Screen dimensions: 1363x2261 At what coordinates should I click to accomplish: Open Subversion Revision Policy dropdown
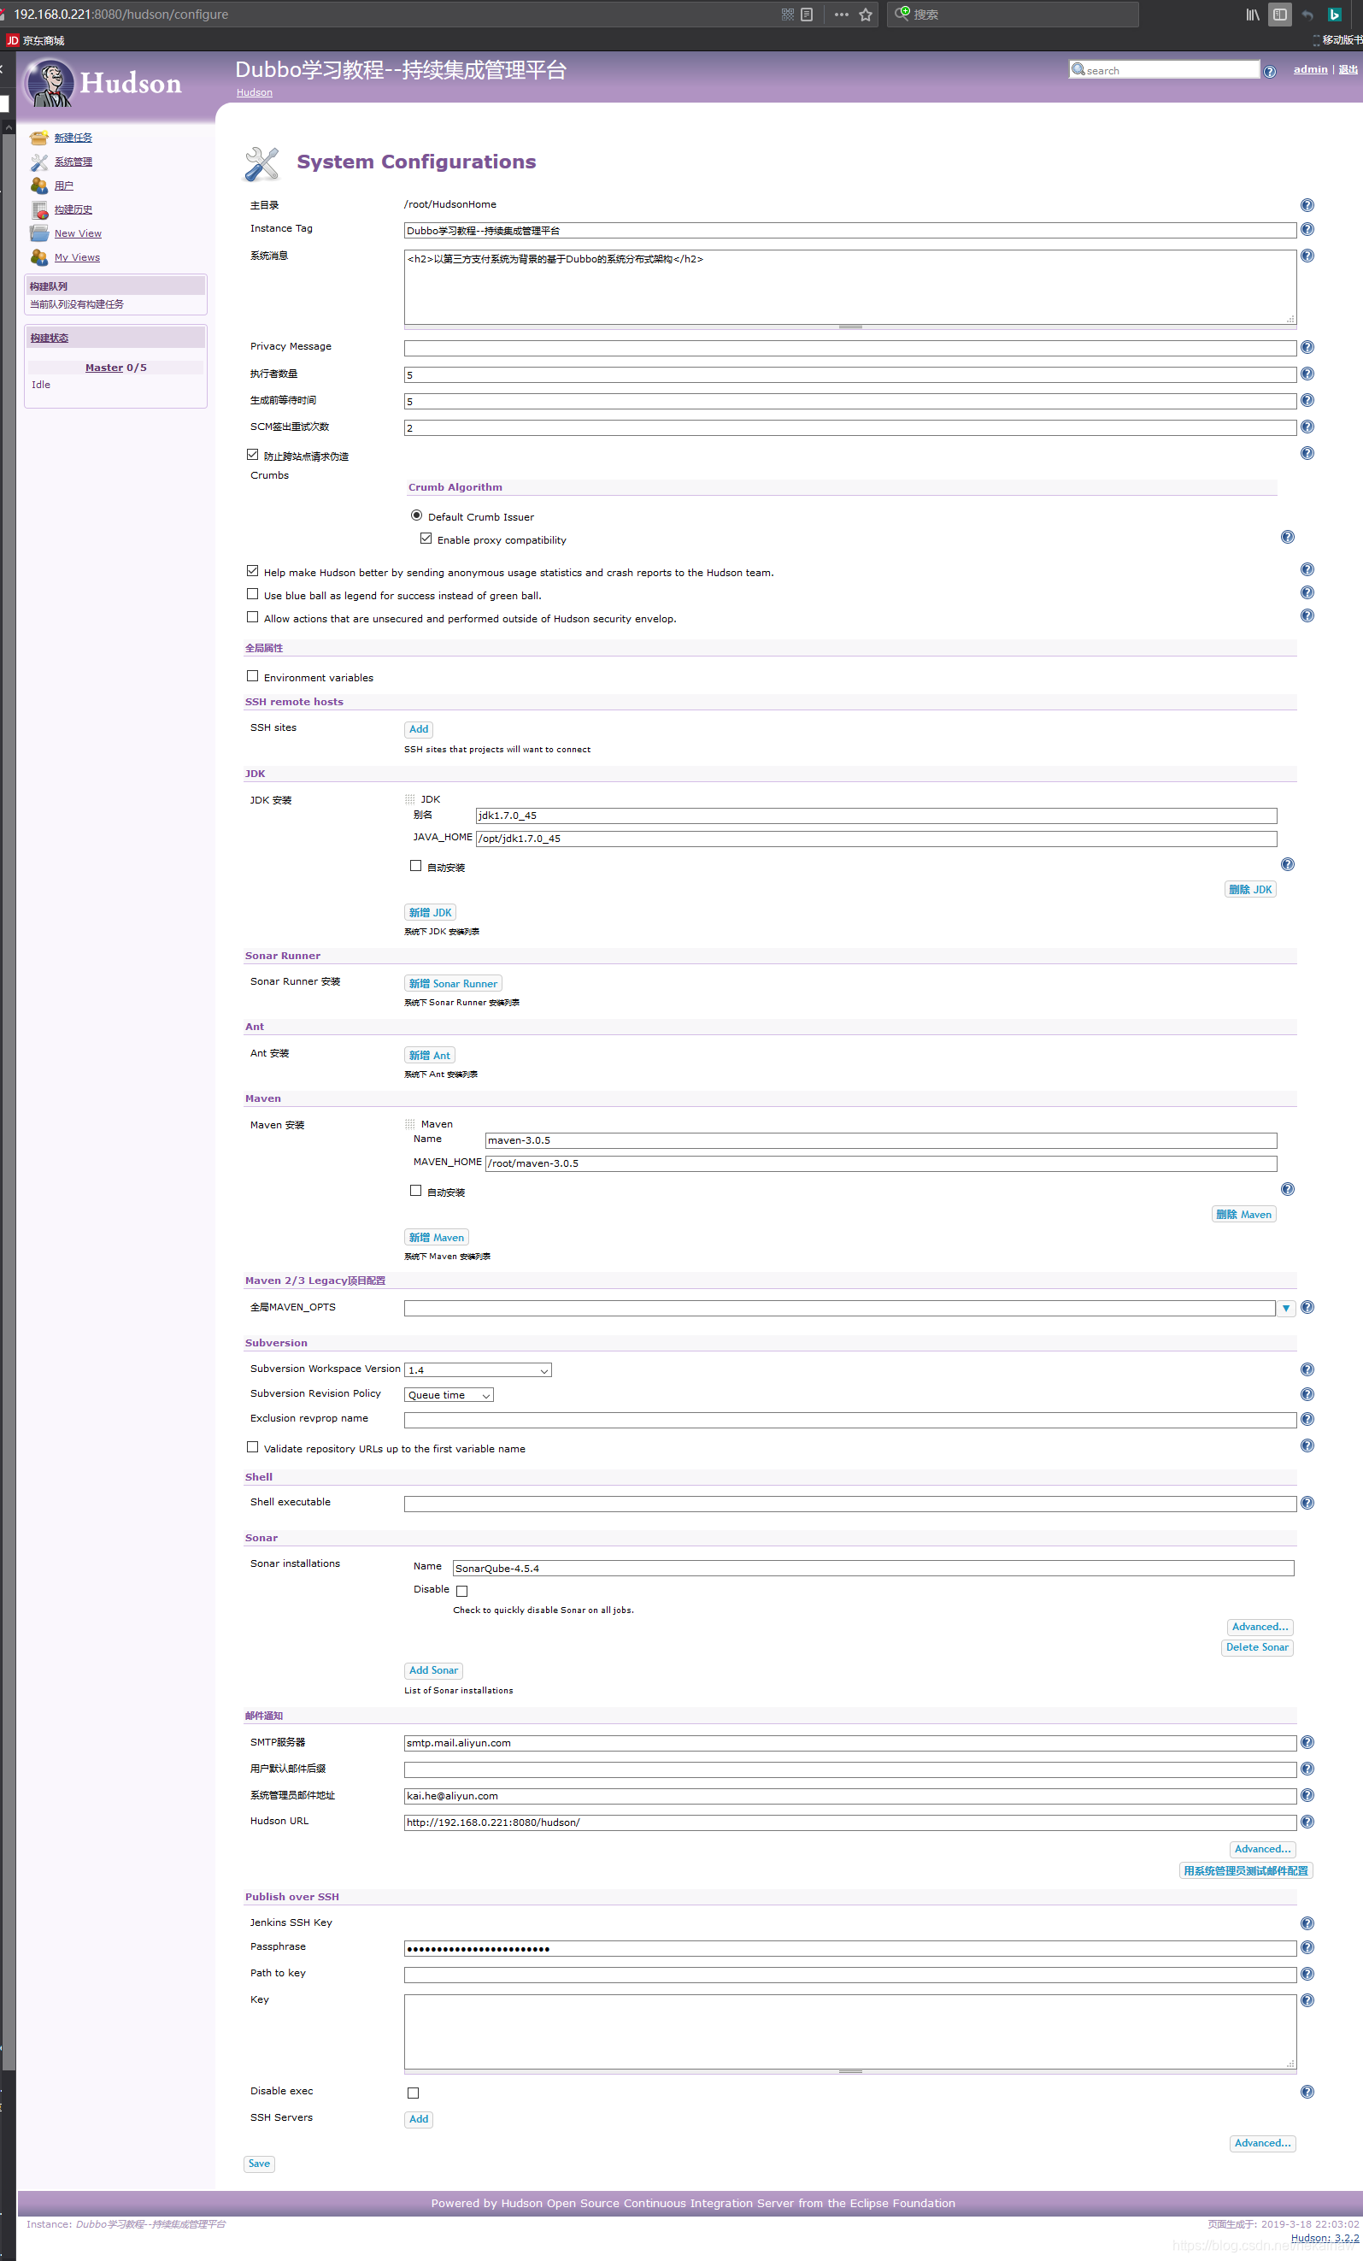pos(449,1395)
